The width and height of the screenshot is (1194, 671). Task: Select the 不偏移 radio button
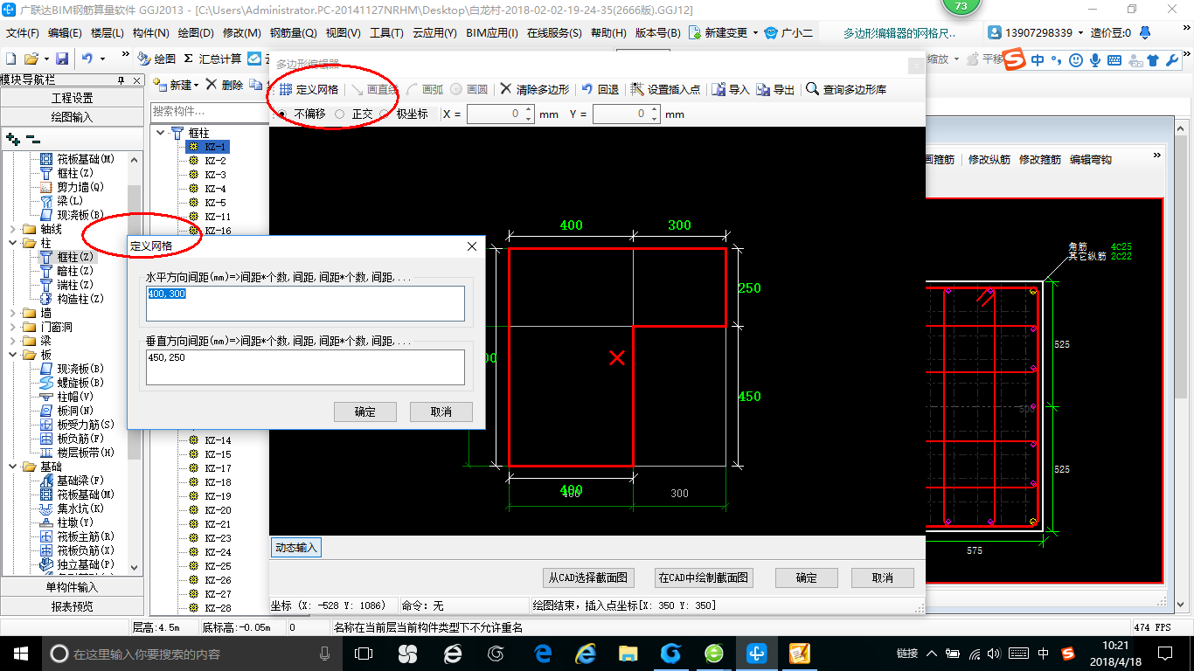281,114
